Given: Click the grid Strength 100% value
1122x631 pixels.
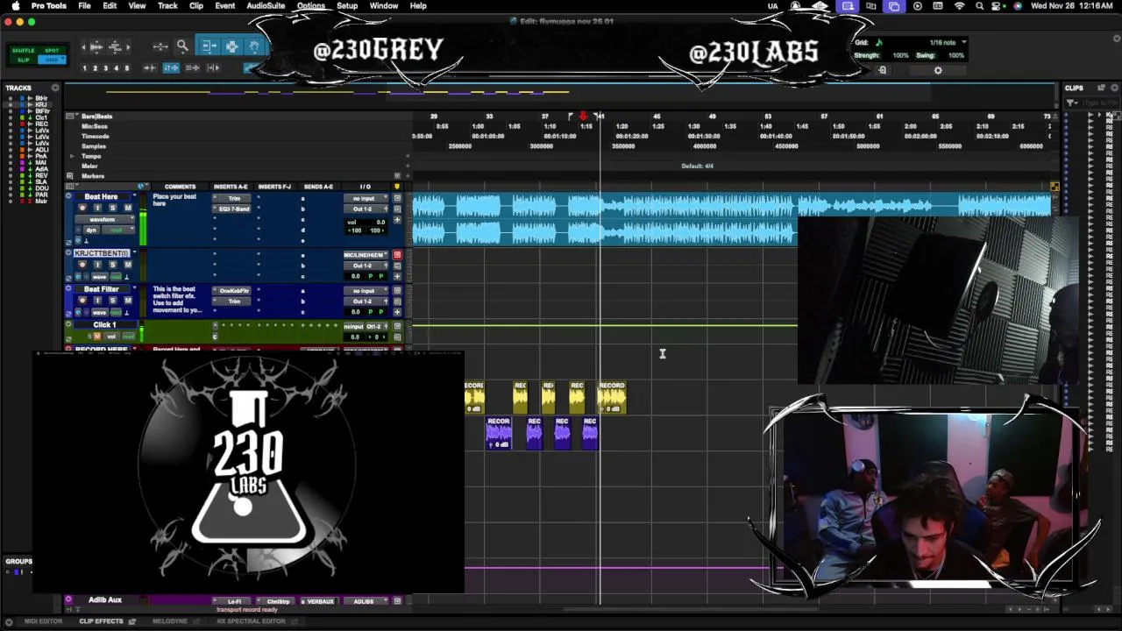Looking at the screenshot, I should (x=900, y=55).
